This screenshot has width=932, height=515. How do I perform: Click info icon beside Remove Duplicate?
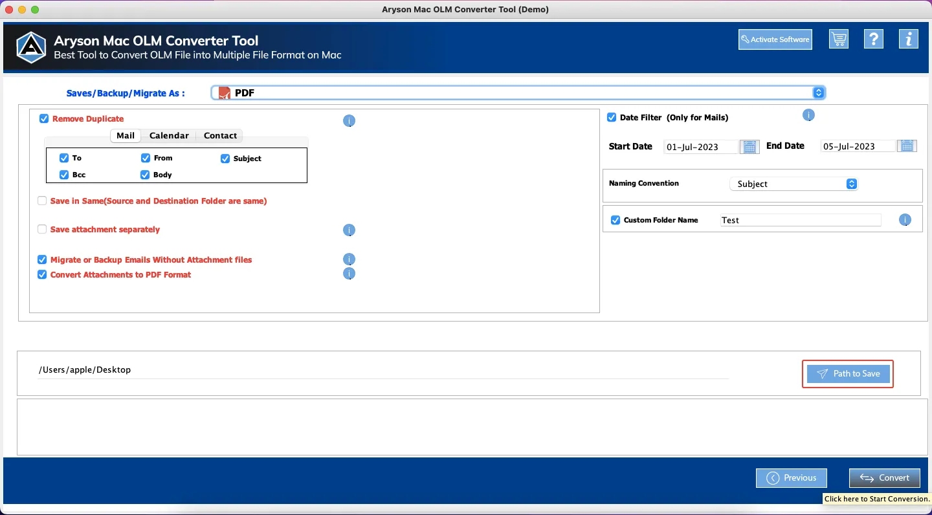[349, 121]
